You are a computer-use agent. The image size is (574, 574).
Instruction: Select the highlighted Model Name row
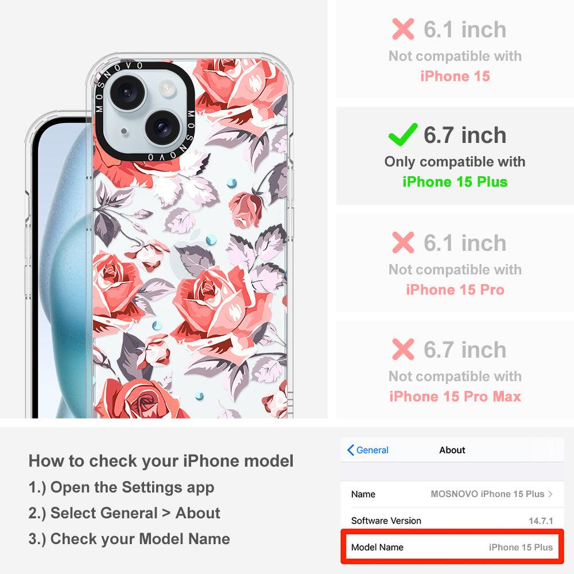pyautogui.click(x=452, y=547)
